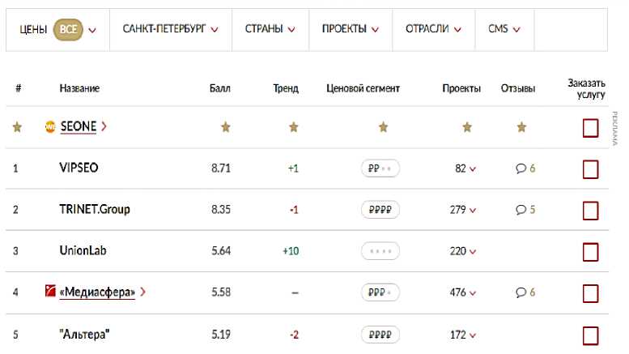Open the Отрасли filter dropdown
This screenshot has height=354, width=629.
pyautogui.click(x=432, y=29)
